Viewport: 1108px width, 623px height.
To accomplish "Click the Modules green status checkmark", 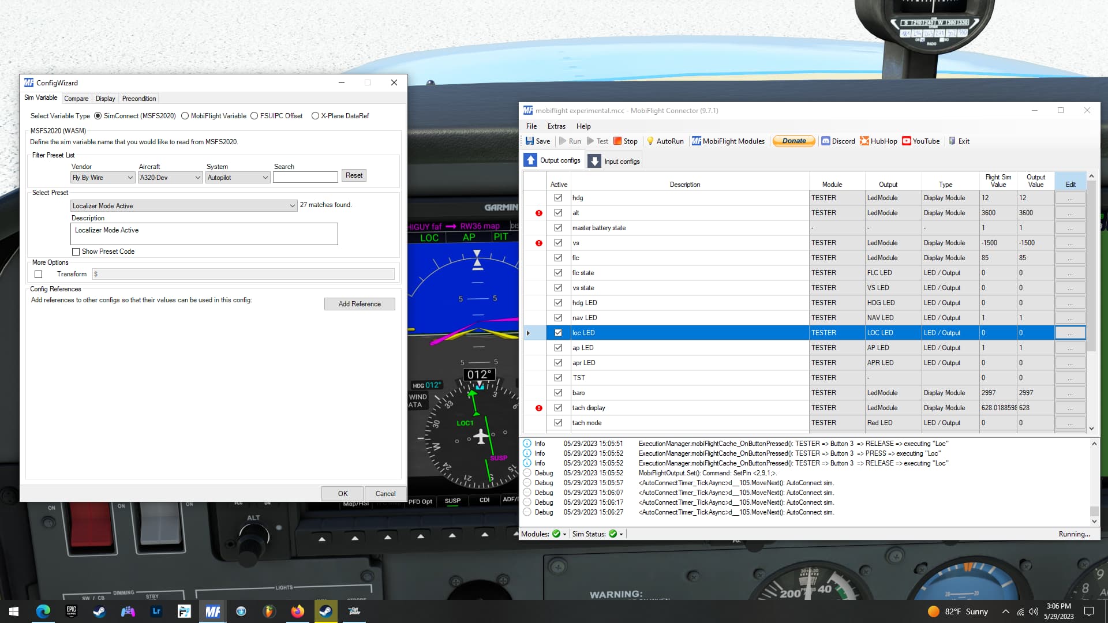I will point(556,534).
